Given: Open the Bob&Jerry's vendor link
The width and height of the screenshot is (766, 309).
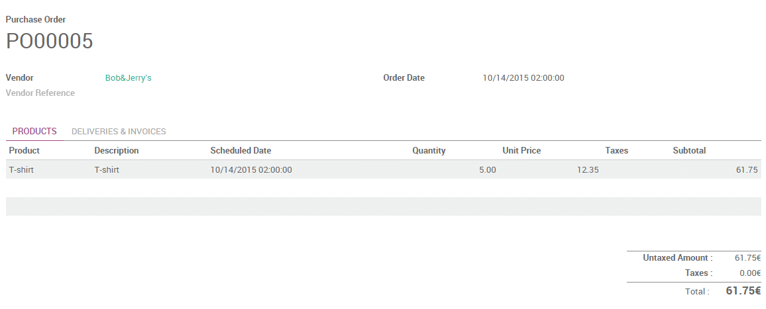Looking at the screenshot, I should click(129, 78).
